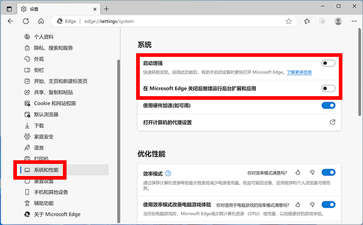Open the user profile avatar
The image size is (363, 225).
[338, 21]
